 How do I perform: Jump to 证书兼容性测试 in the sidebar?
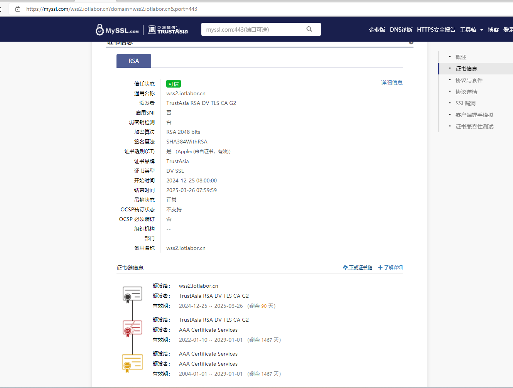474,127
